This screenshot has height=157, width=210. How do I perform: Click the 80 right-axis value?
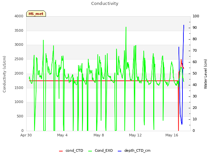coord(195,39)
